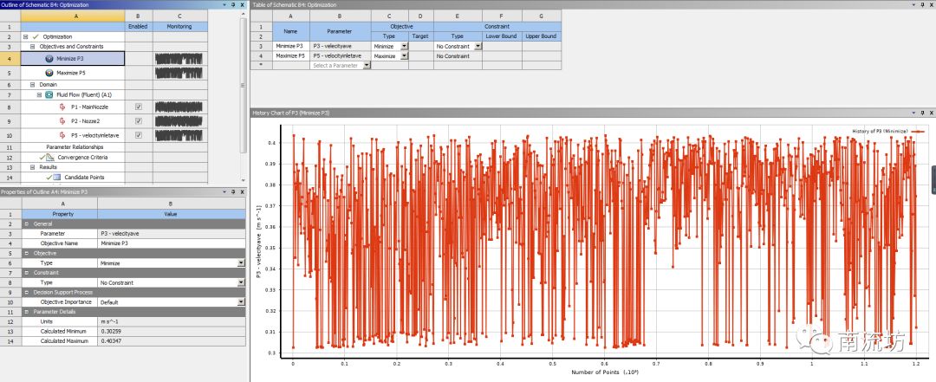Click the Outline panel vertical scrollbar
Screen dimensions: 936x382
click(x=243, y=84)
